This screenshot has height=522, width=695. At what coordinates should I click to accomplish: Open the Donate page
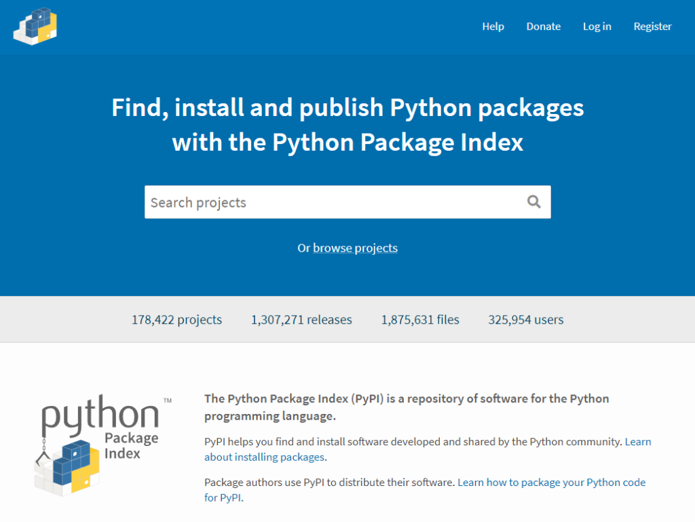pos(543,26)
